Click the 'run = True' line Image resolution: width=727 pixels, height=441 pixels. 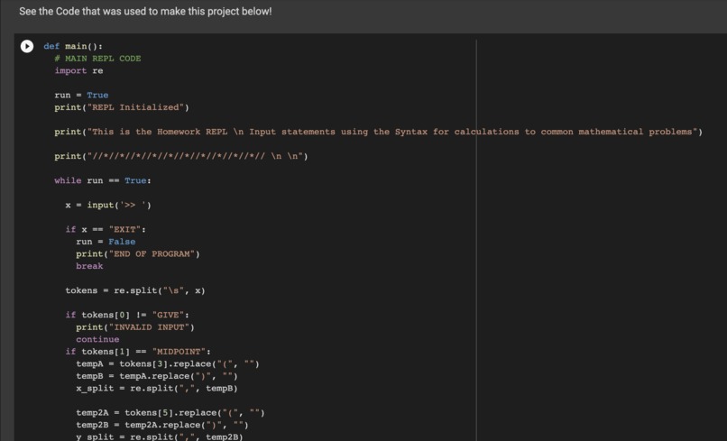point(81,95)
